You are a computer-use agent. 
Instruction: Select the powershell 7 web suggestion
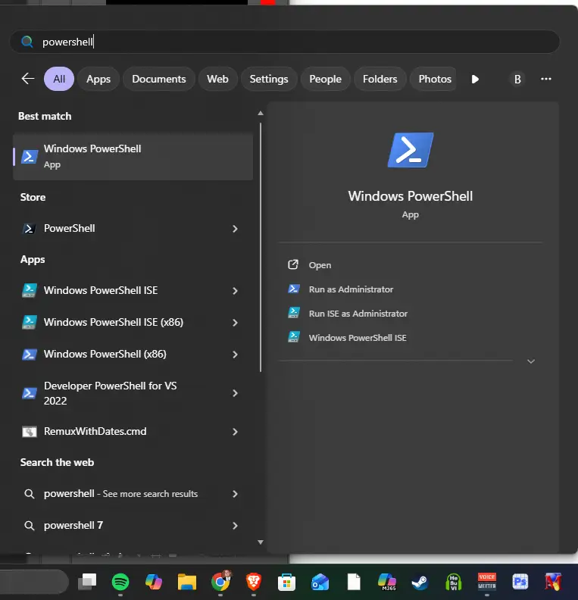[133, 526]
